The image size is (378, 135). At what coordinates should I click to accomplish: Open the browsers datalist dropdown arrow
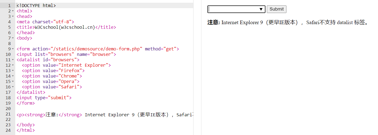click(261, 9)
